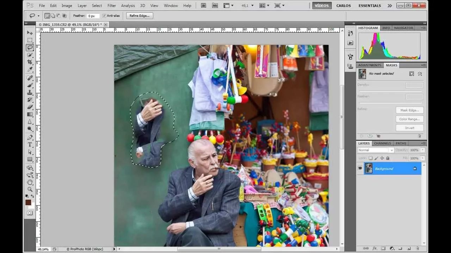
Task: Open the foreground color swatch
Action: click(x=28, y=202)
